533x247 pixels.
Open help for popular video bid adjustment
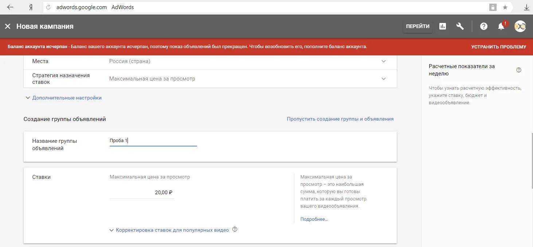point(235,230)
